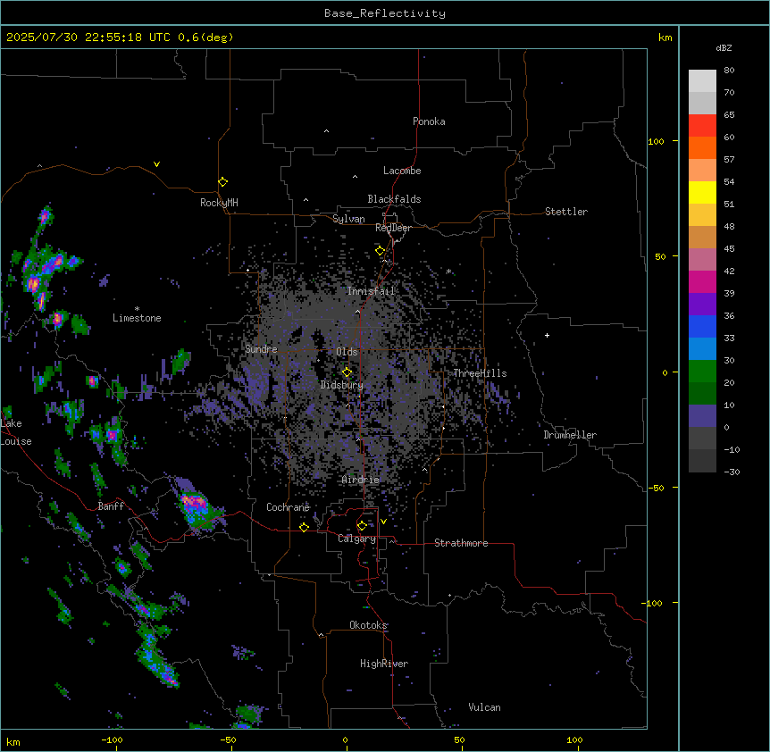Click the yellow diamond marker above RockyMH

pos(222,182)
